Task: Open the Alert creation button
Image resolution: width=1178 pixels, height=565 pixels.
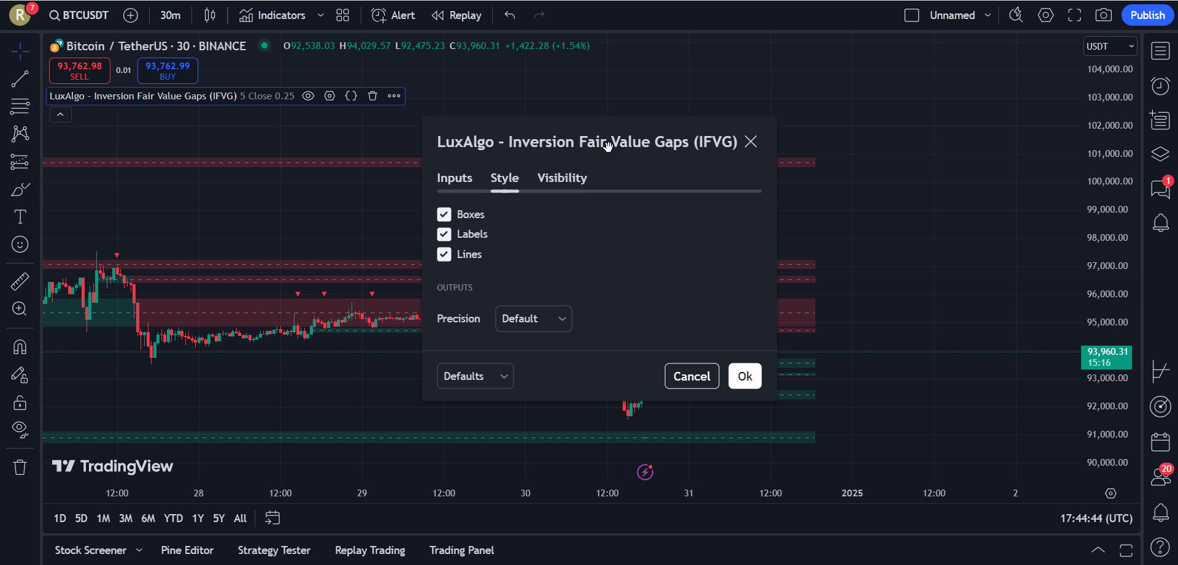Action: click(x=393, y=15)
